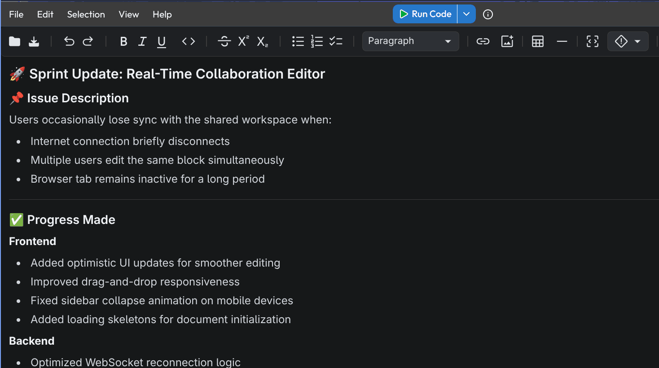Open the File menu
Image resolution: width=659 pixels, height=368 pixels.
click(x=16, y=14)
